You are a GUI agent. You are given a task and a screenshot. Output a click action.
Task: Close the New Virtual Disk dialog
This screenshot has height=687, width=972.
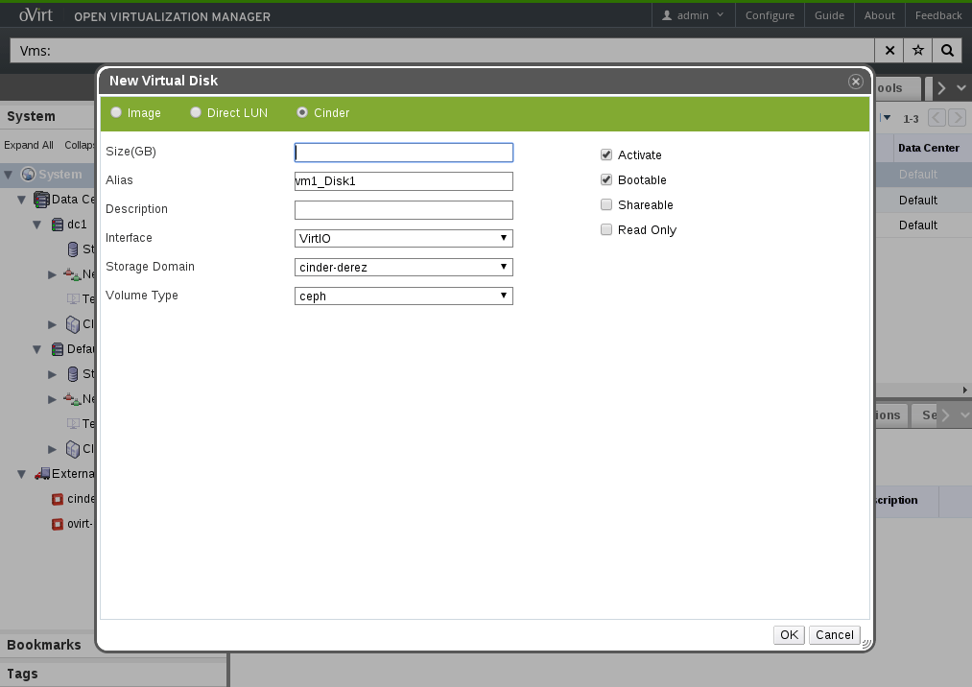point(856,82)
